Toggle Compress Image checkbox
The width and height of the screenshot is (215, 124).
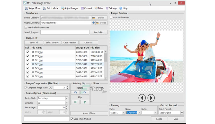pyautogui.click(x=26, y=88)
